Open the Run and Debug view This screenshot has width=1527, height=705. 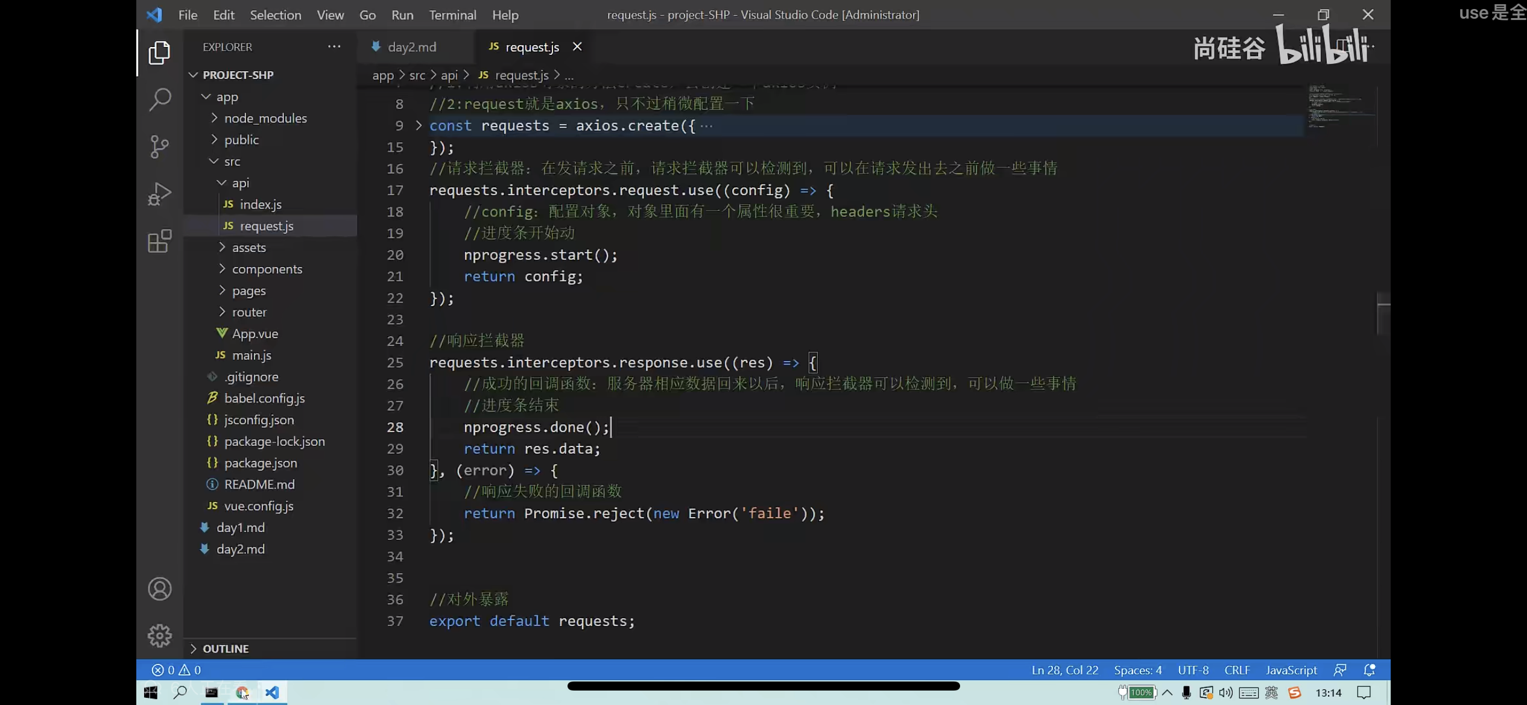point(160,194)
